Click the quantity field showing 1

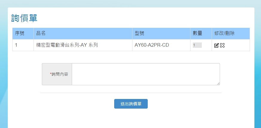pos(197,45)
